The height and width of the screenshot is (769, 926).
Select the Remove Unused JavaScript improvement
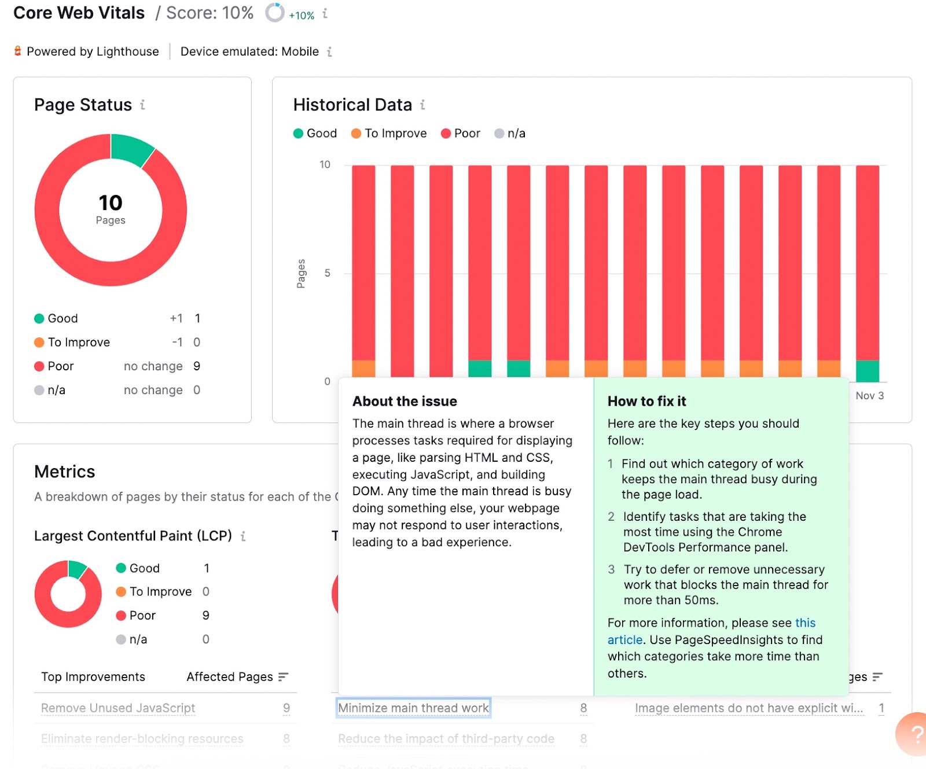click(x=117, y=708)
